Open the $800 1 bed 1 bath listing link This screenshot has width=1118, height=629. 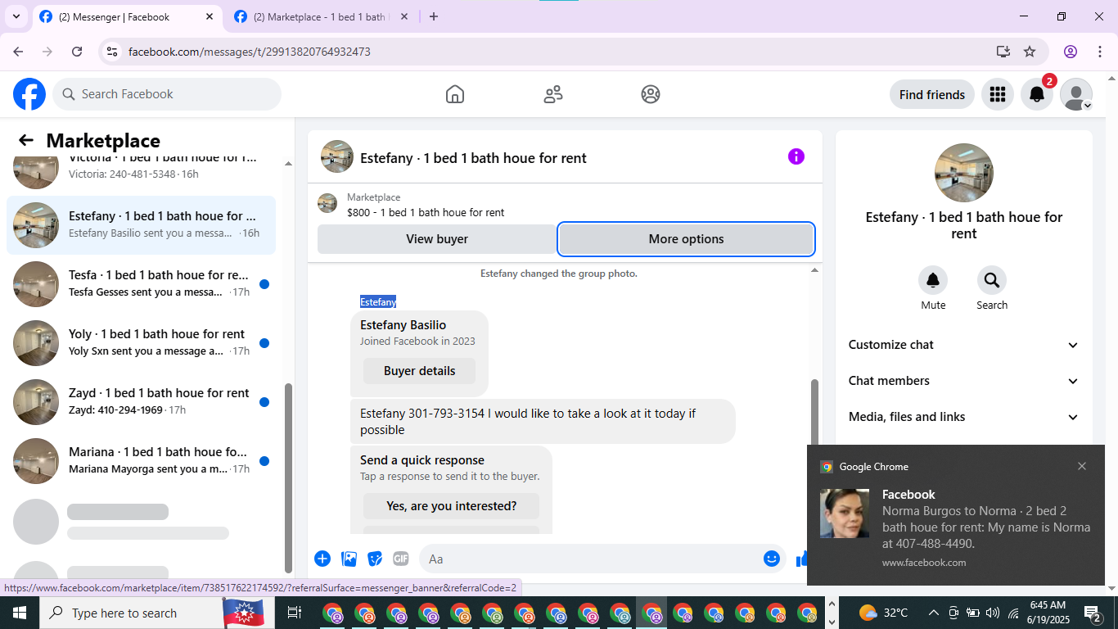(426, 212)
